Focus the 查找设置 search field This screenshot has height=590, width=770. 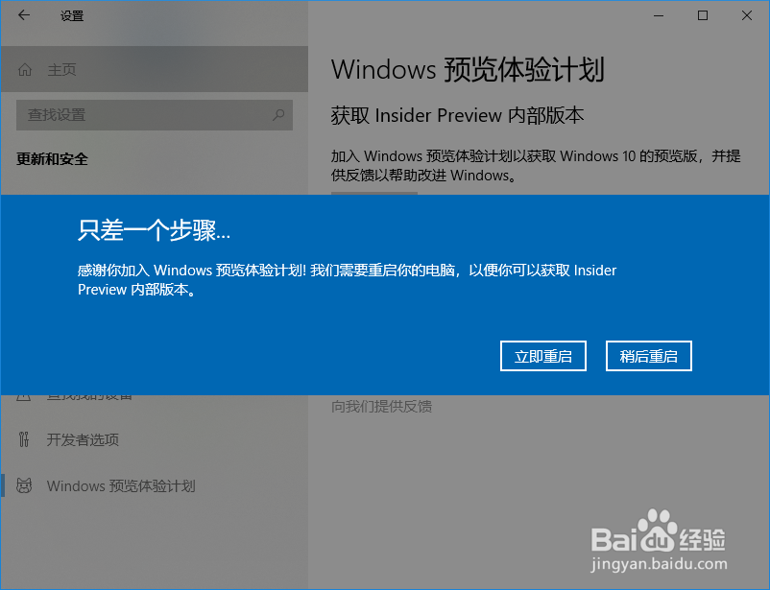pos(155,115)
